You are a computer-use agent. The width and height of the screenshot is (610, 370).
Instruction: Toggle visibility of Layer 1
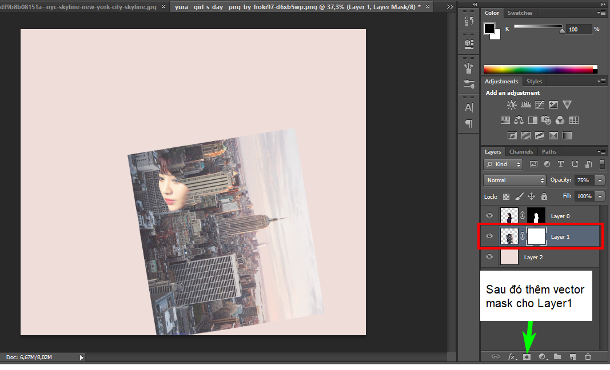489,236
